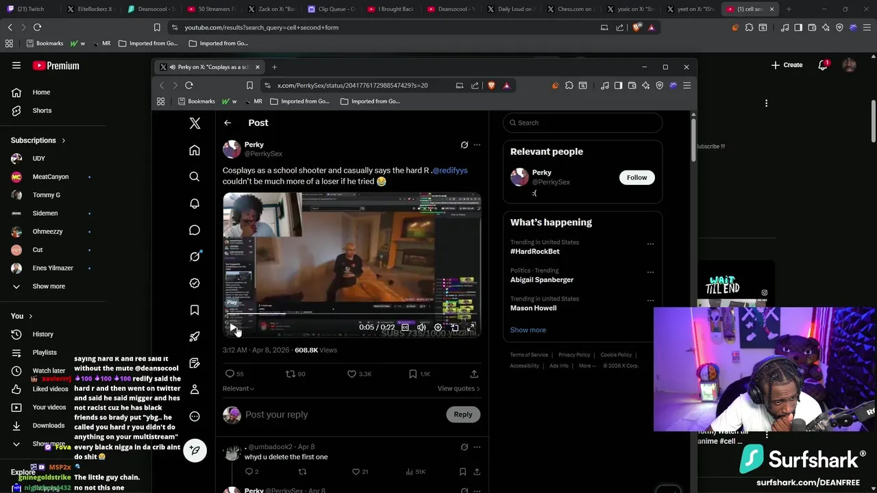Open the #HardRockBet trend
877x493 pixels.
(x=535, y=251)
